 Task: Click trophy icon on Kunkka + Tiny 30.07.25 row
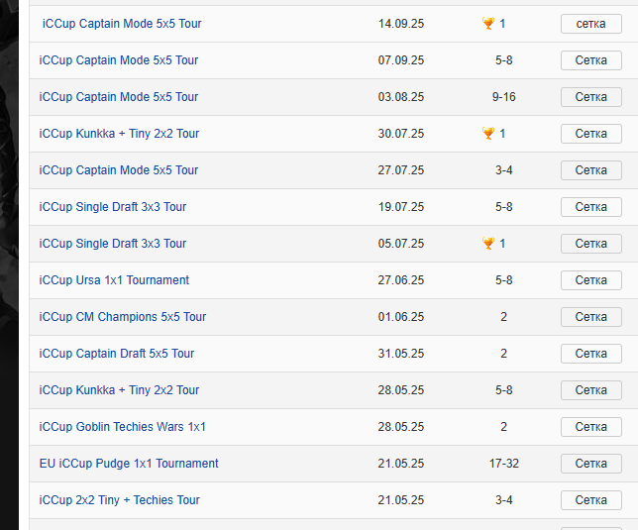click(487, 134)
